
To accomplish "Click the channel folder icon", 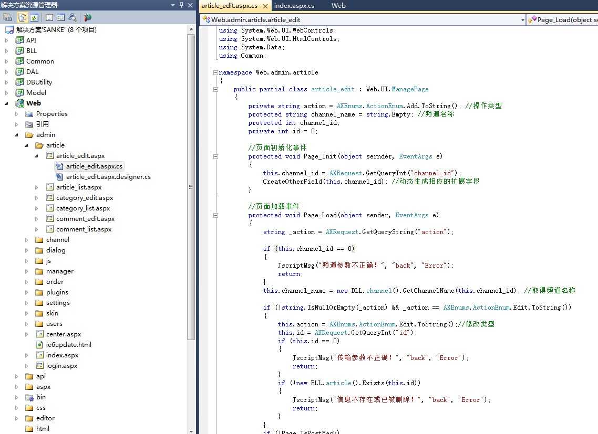I will [39, 240].
